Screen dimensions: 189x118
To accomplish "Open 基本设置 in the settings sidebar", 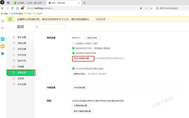I will tap(20, 37).
